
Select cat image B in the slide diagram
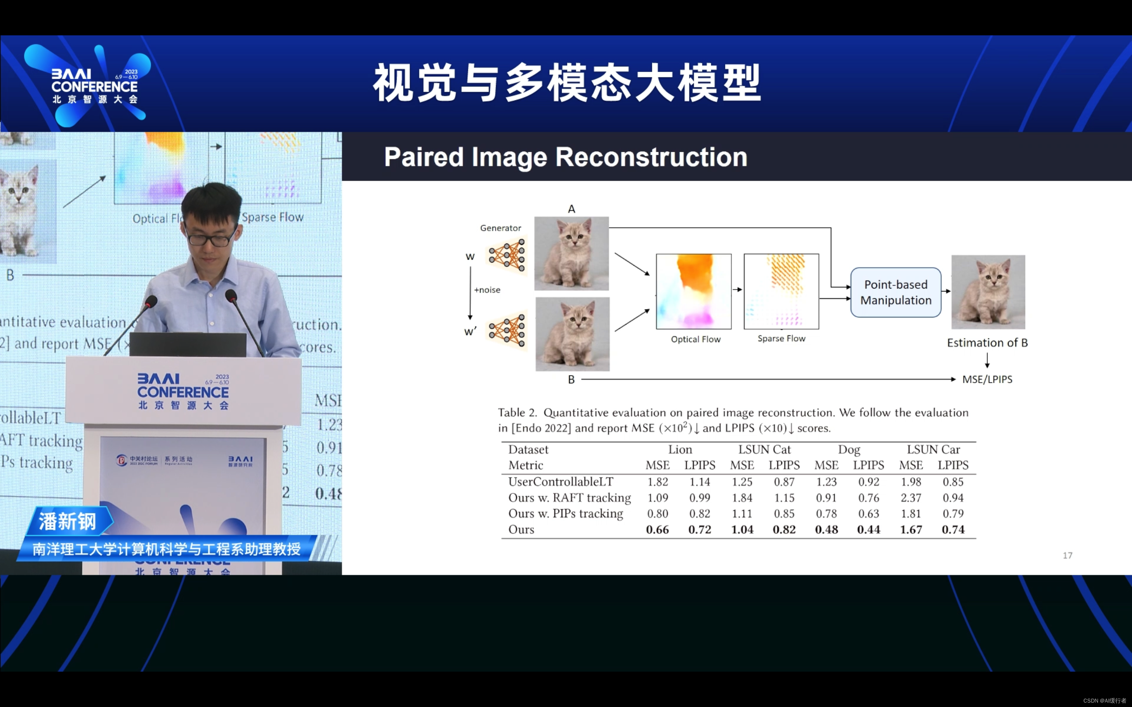tap(572, 334)
